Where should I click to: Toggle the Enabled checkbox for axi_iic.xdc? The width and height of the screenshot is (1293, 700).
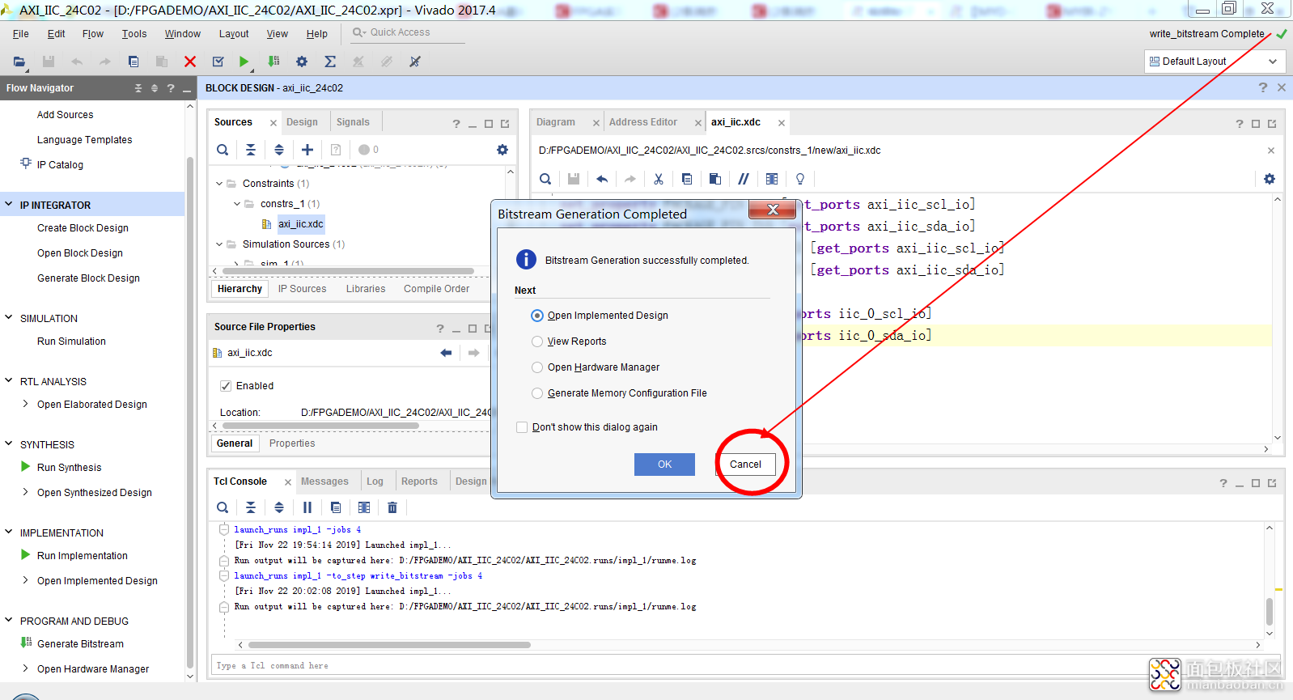click(226, 386)
